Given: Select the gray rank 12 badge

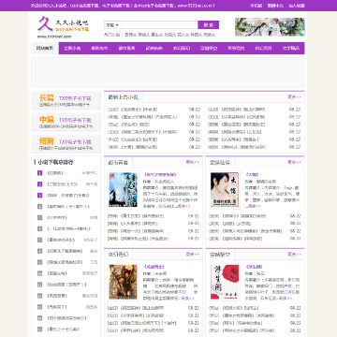Looking at the screenshot, I should pos(39,296).
